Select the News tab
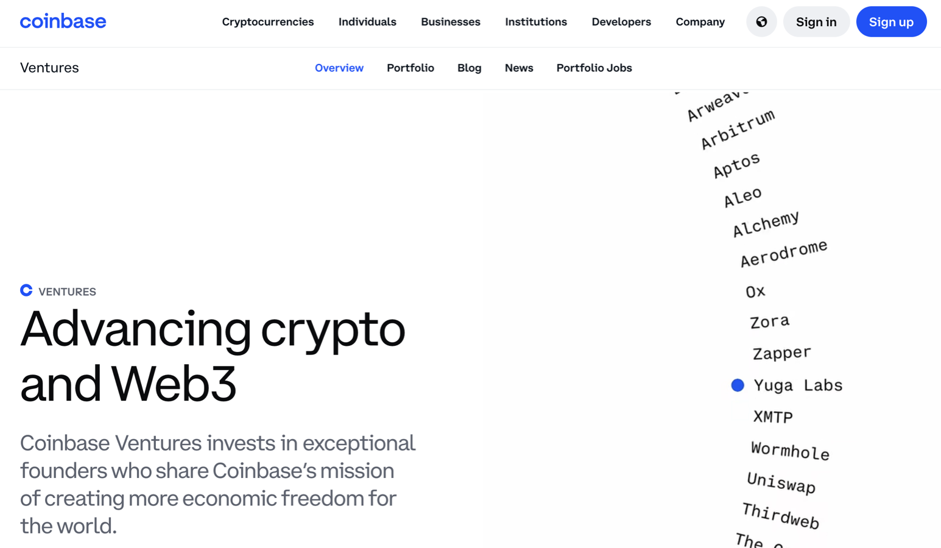 tap(518, 68)
